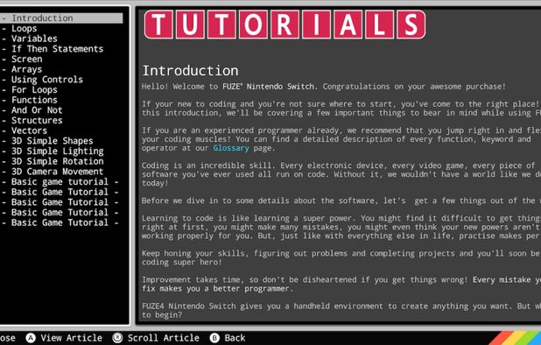Select the For Loops tutorial
541x345 pixels.
pyautogui.click(x=34, y=89)
